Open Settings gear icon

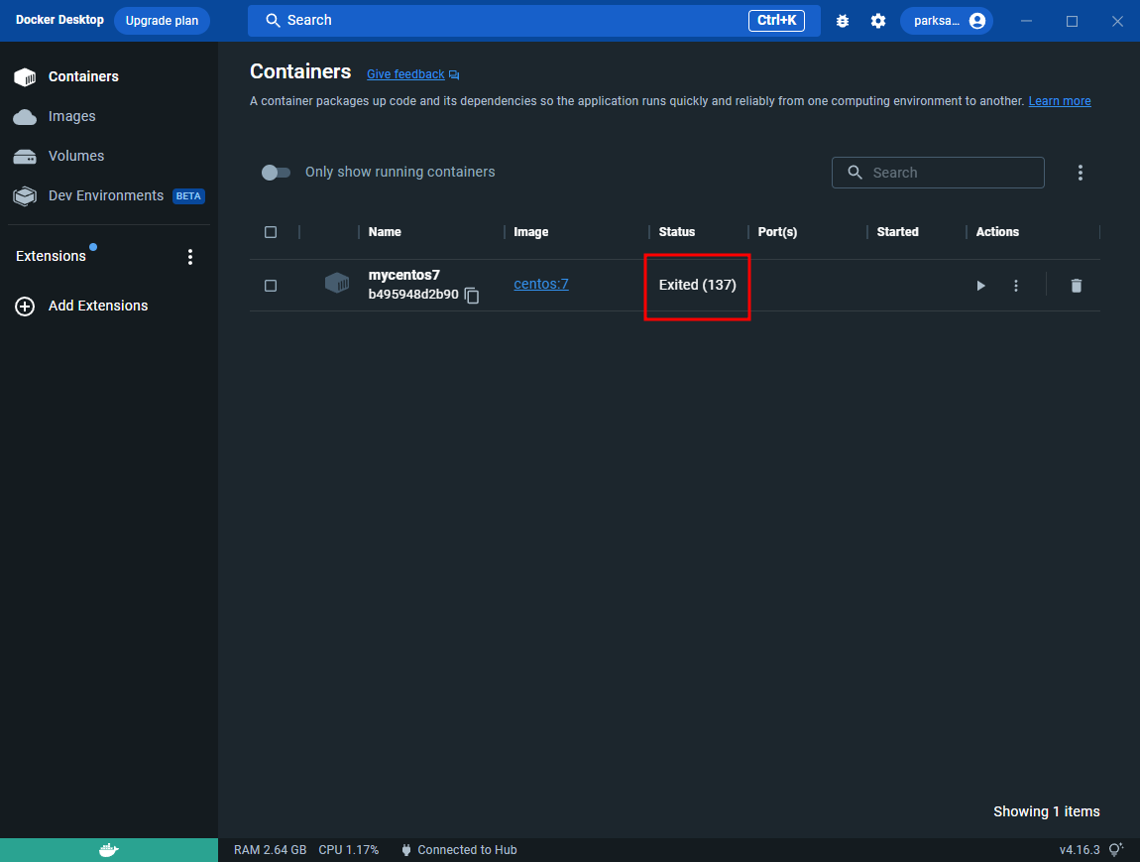[x=878, y=21]
